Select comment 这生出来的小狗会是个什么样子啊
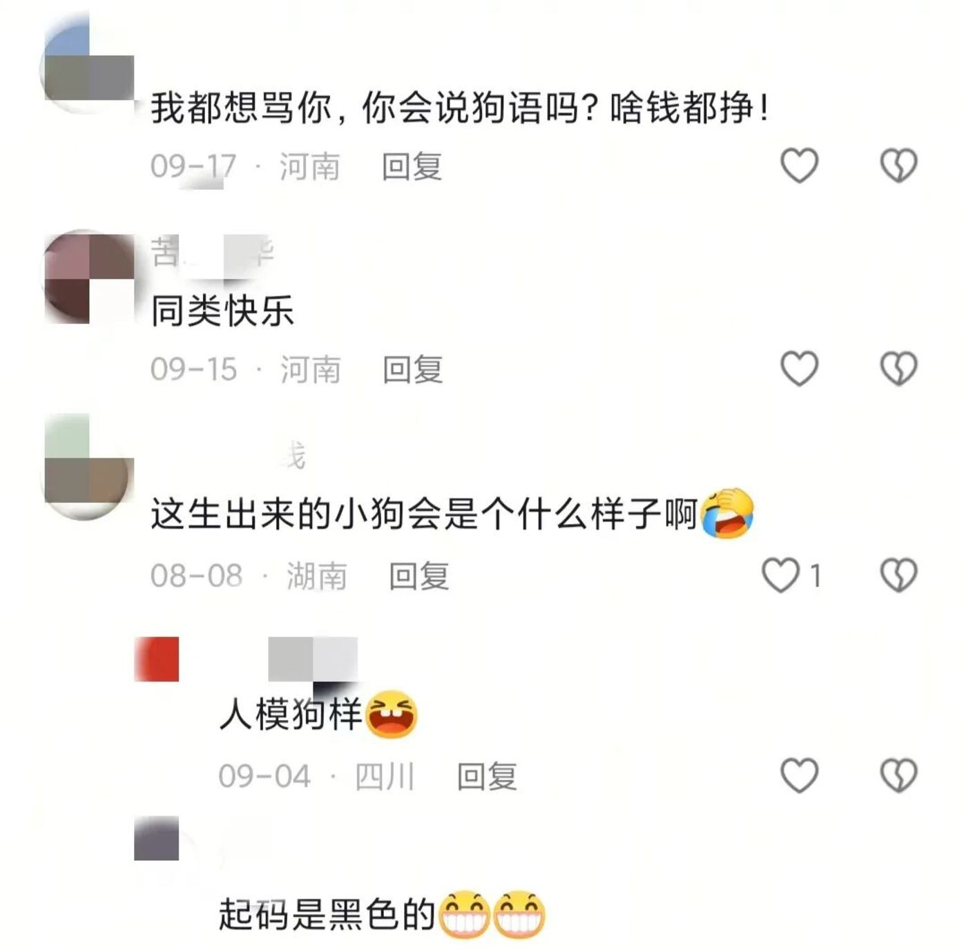The height and width of the screenshot is (950, 966). click(425, 514)
